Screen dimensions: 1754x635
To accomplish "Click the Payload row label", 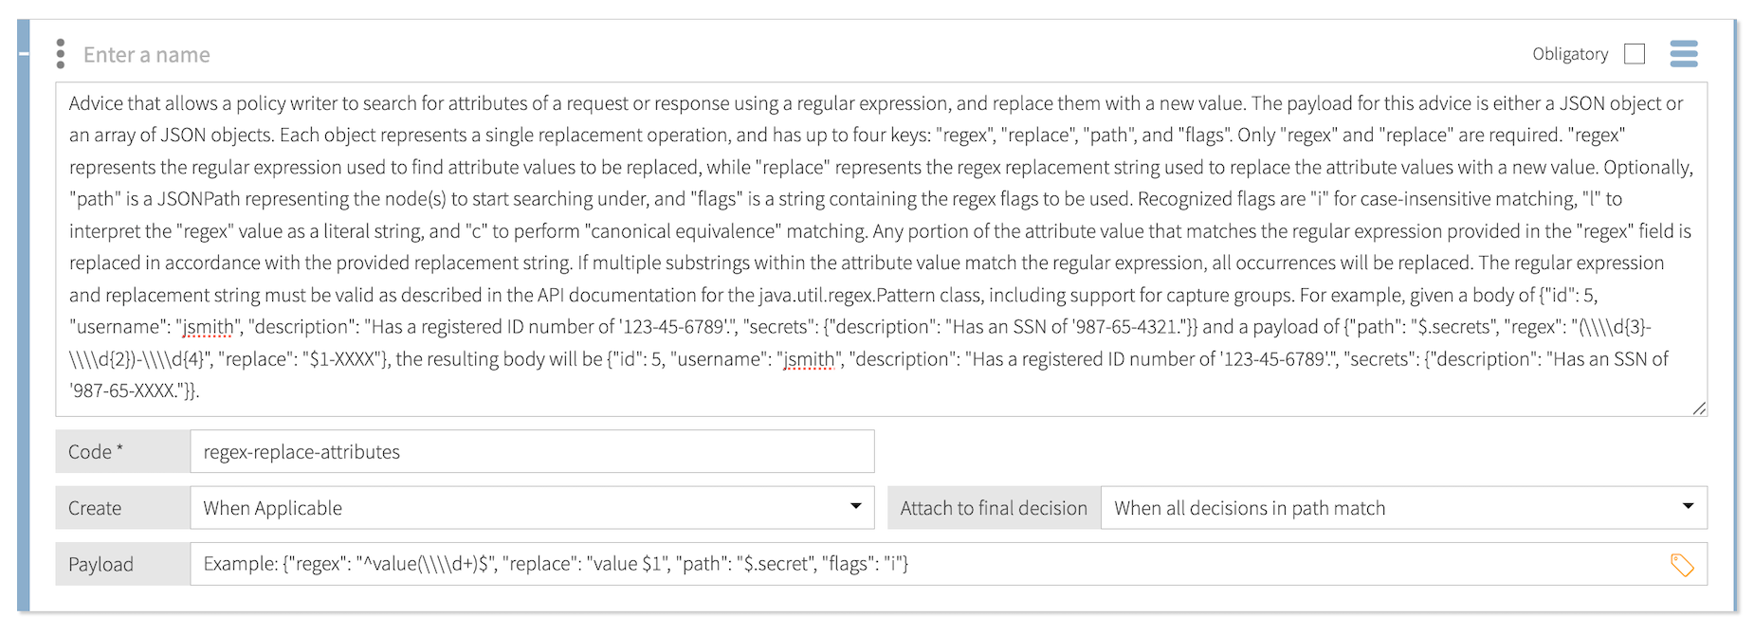I will [100, 564].
